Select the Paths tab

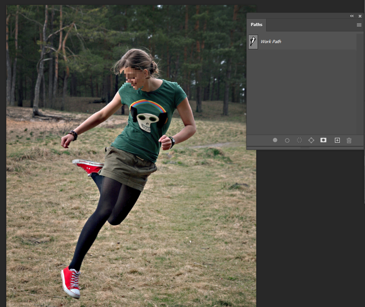(257, 25)
